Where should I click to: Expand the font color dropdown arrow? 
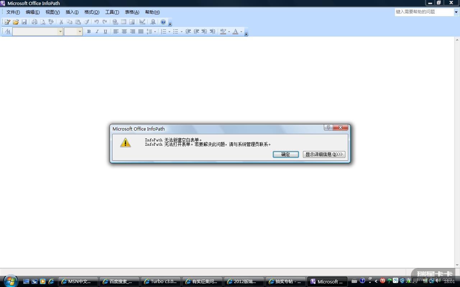(241, 32)
